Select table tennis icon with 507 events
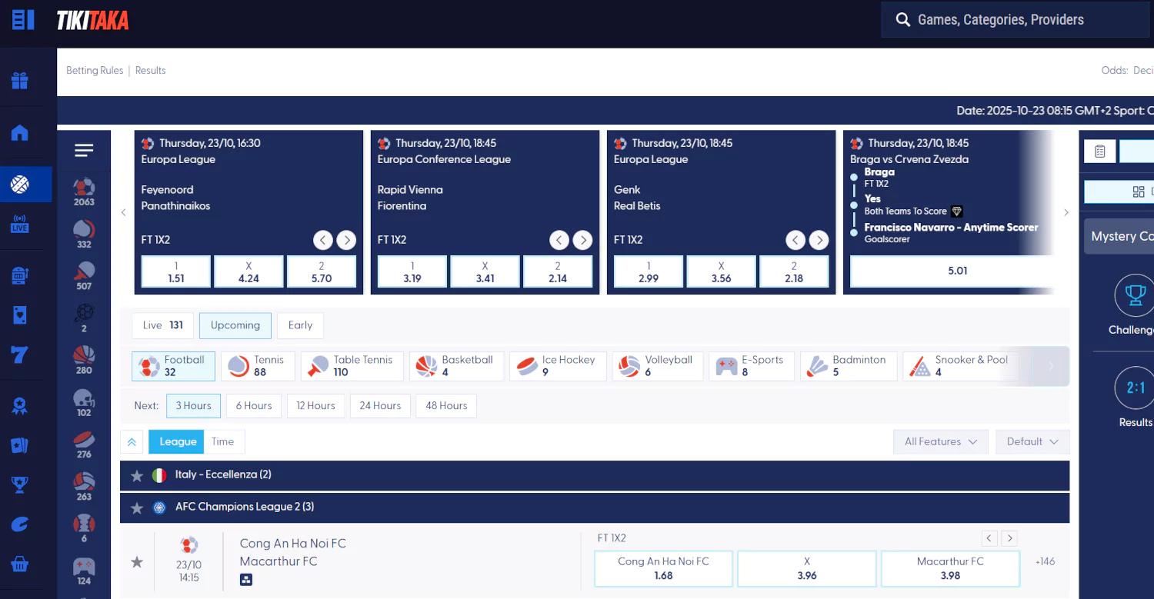 coord(84,275)
